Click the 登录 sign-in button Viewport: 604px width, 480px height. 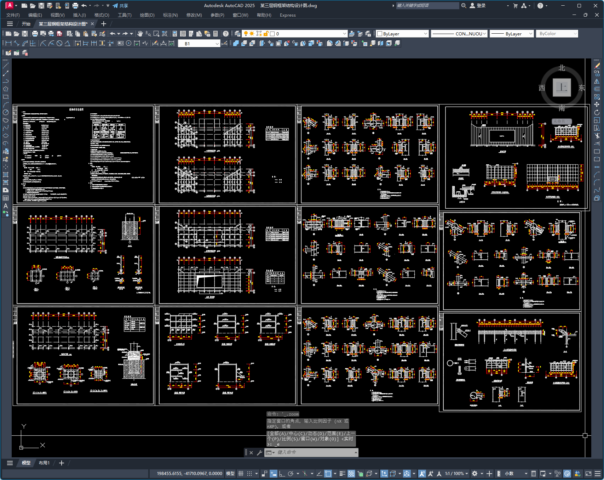(x=478, y=6)
